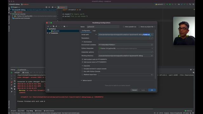Screen dimensions: 203x114
Task: Open Project panel gear settings icon
Action: tap(52, 7)
